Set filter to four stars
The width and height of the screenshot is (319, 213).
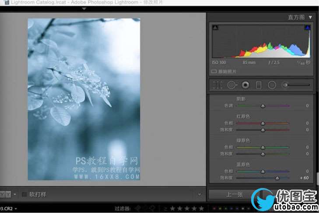coord(194,208)
